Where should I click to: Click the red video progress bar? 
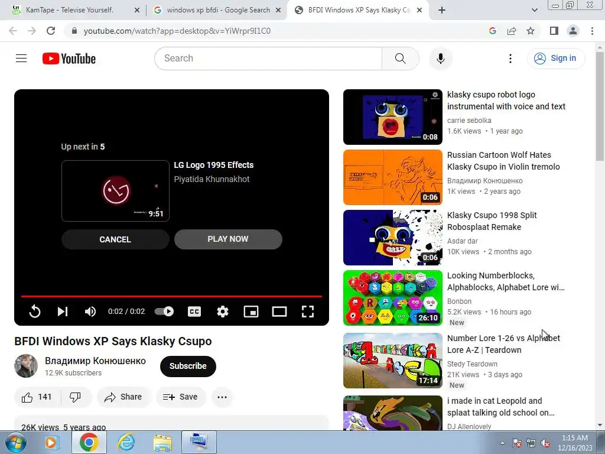click(x=171, y=297)
